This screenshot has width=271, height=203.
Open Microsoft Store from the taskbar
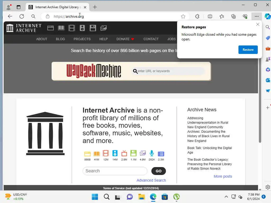[x=165, y=197]
